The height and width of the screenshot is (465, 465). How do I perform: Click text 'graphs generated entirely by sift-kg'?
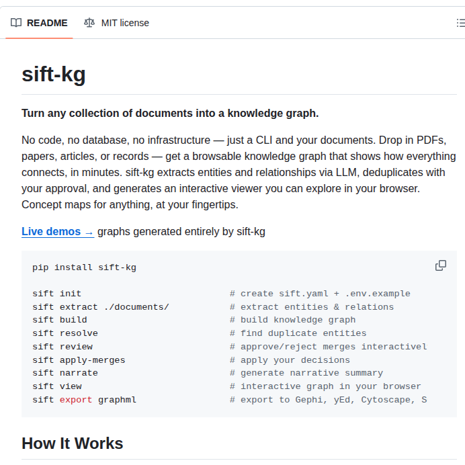pos(181,232)
